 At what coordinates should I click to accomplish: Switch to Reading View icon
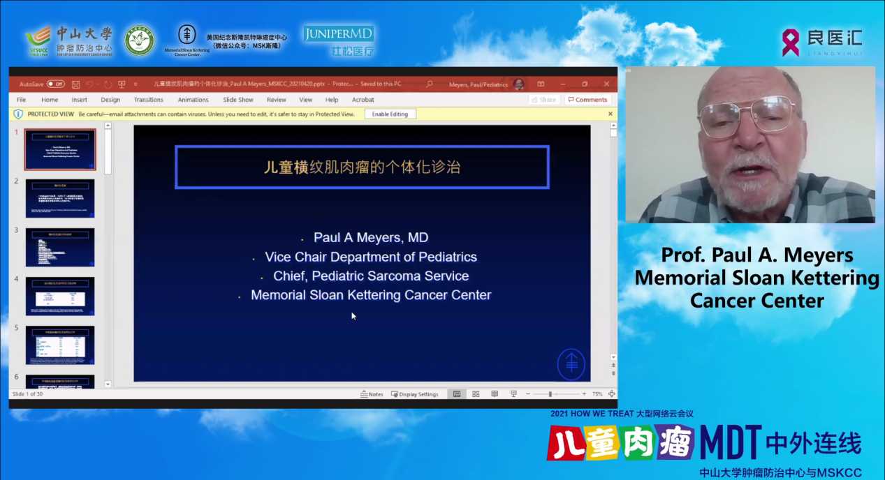pyautogui.click(x=495, y=394)
